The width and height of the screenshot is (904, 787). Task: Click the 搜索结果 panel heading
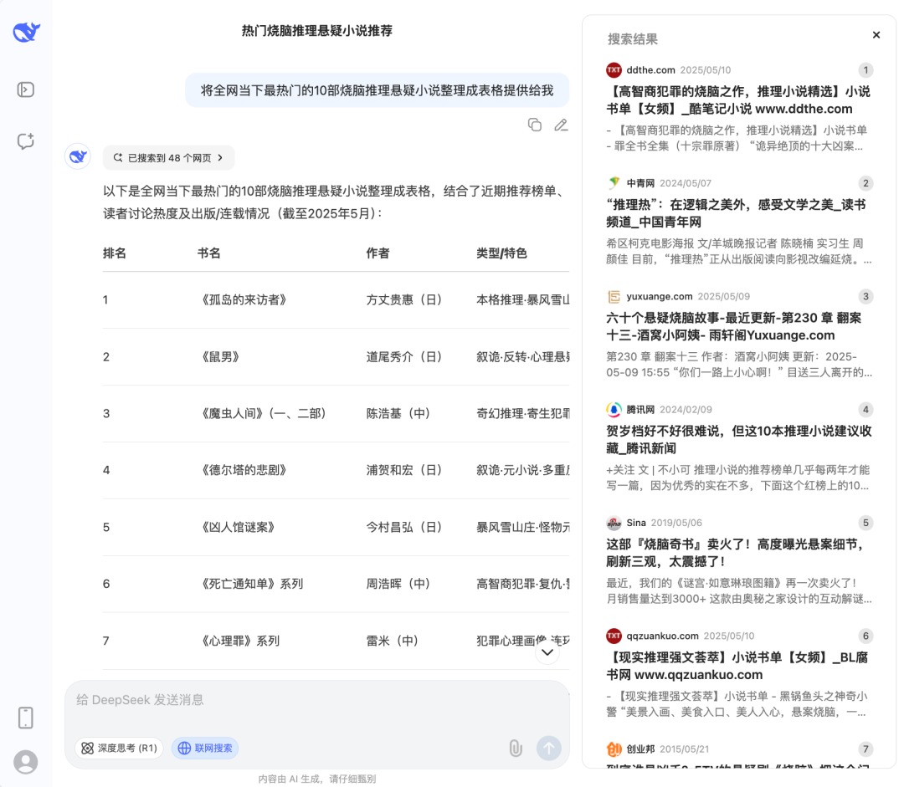pyautogui.click(x=633, y=39)
